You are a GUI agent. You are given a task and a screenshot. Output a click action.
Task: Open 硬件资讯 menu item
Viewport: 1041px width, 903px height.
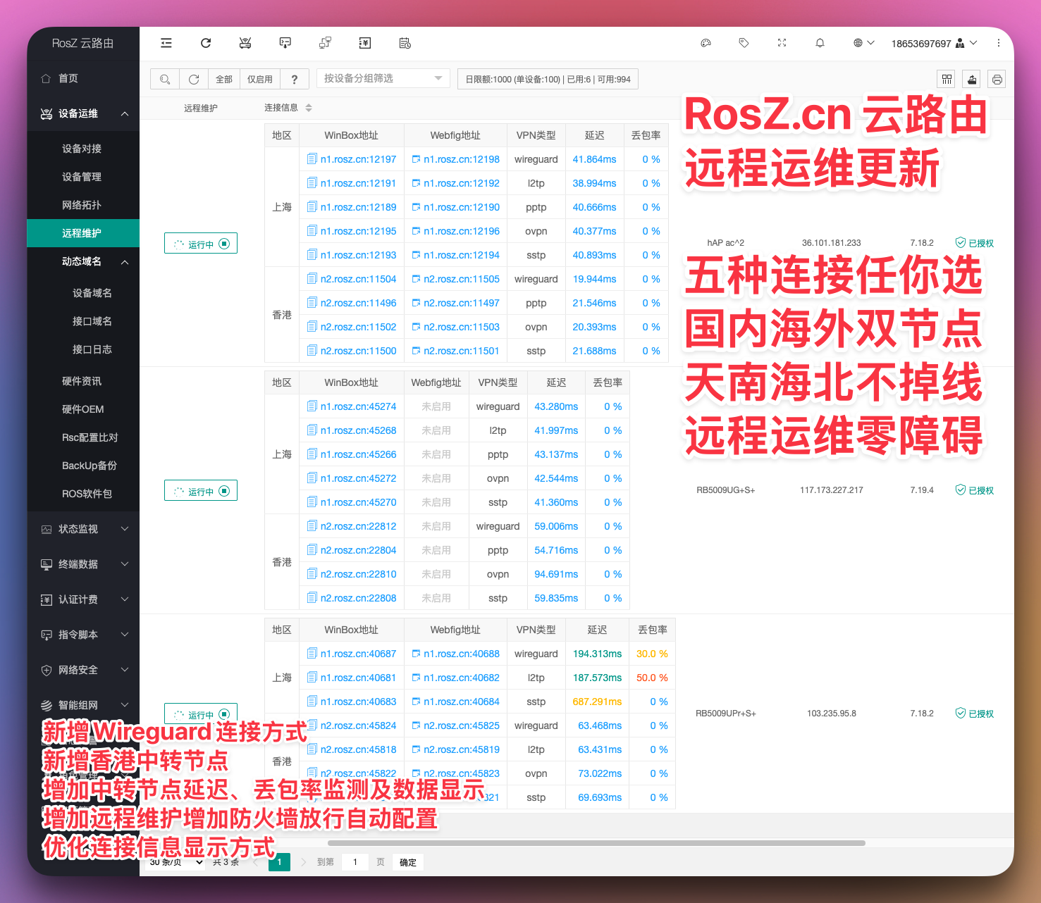coord(82,381)
